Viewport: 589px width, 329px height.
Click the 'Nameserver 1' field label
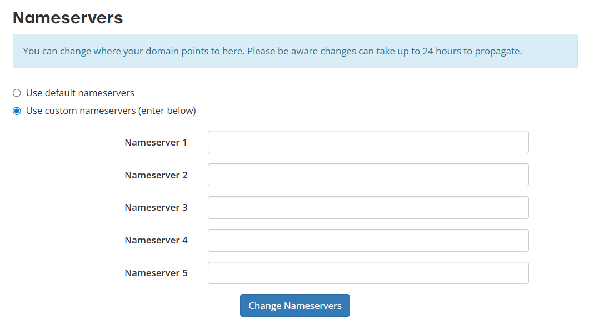click(156, 143)
